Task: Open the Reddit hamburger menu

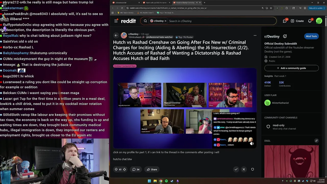Action: pos(116,21)
